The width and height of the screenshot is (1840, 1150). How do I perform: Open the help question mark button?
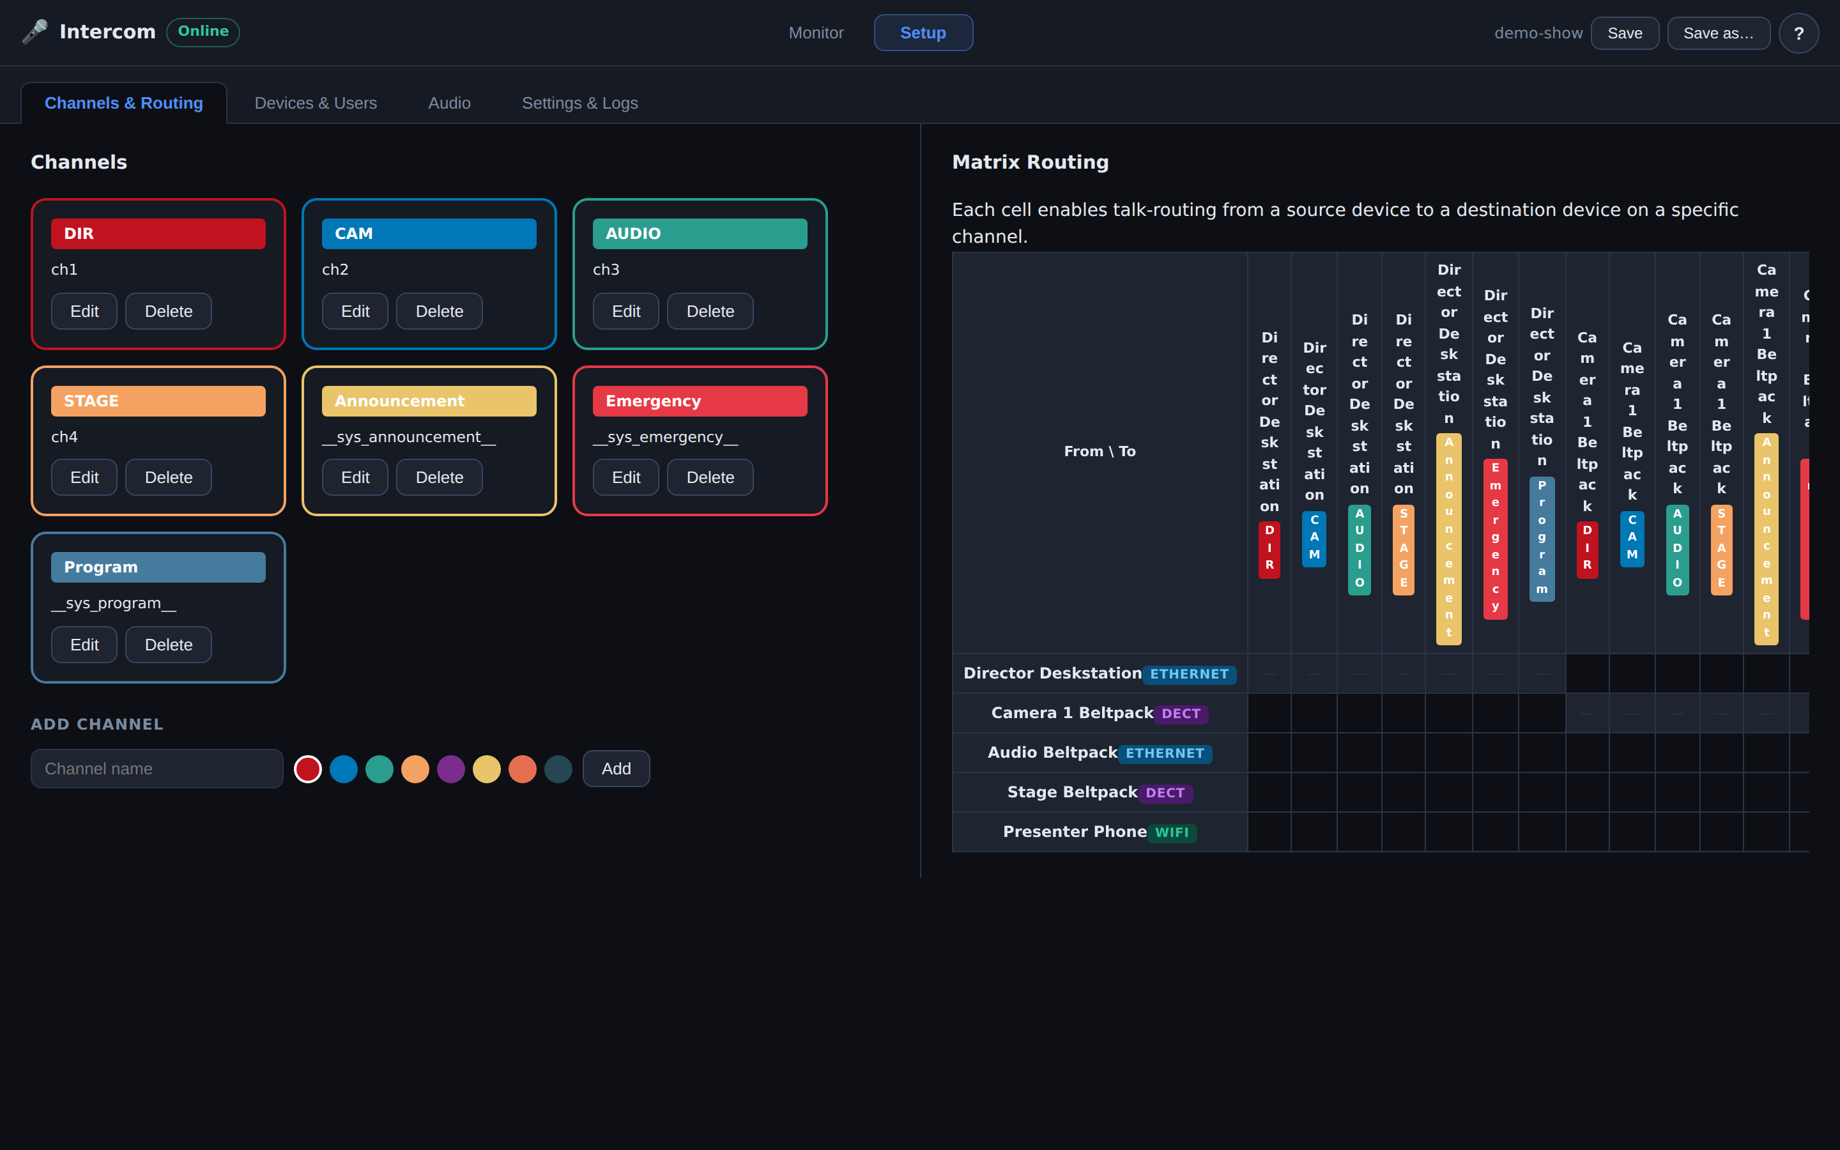coord(1798,33)
